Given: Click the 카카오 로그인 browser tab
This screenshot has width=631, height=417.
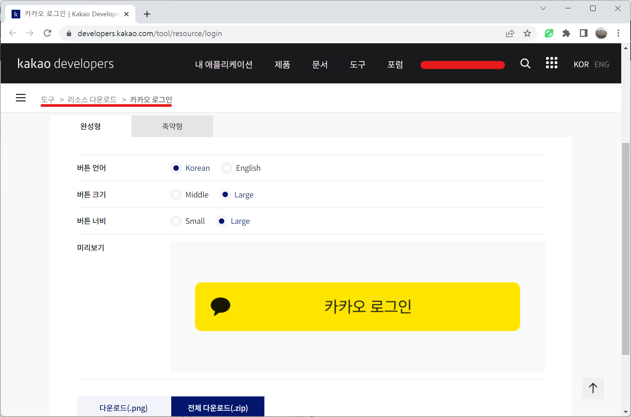Looking at the screenshot, I should click(70, 14).
